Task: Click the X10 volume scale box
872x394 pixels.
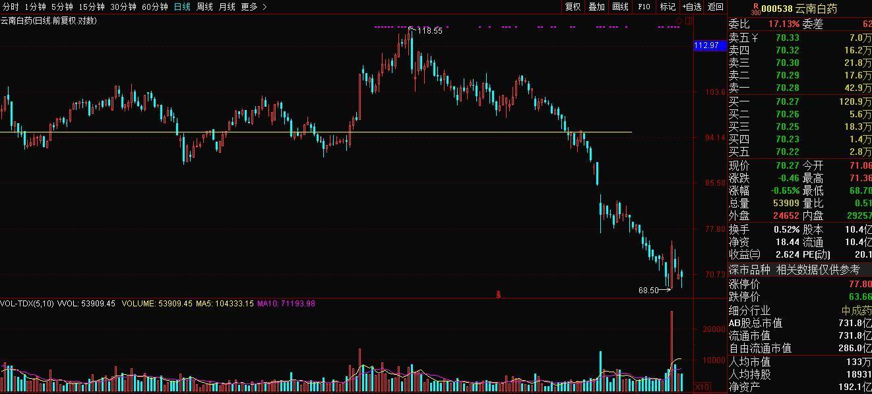Action: pyautogui.click(x=702, y=387)
